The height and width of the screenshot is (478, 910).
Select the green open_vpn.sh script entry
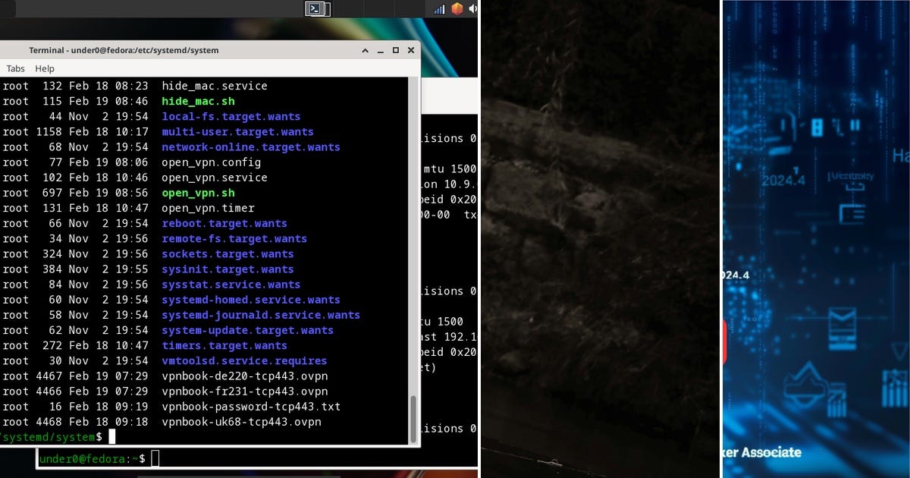pos(195,193)
